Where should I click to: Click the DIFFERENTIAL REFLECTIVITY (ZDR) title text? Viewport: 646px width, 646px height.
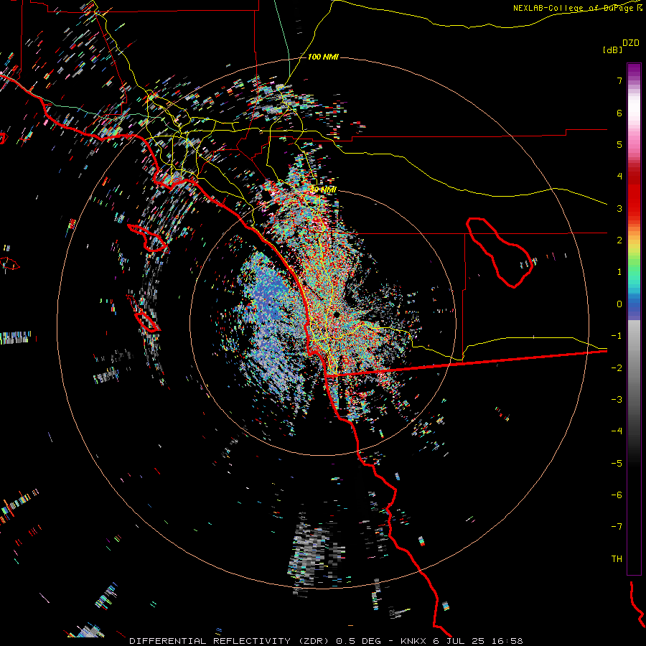[229, 641]
